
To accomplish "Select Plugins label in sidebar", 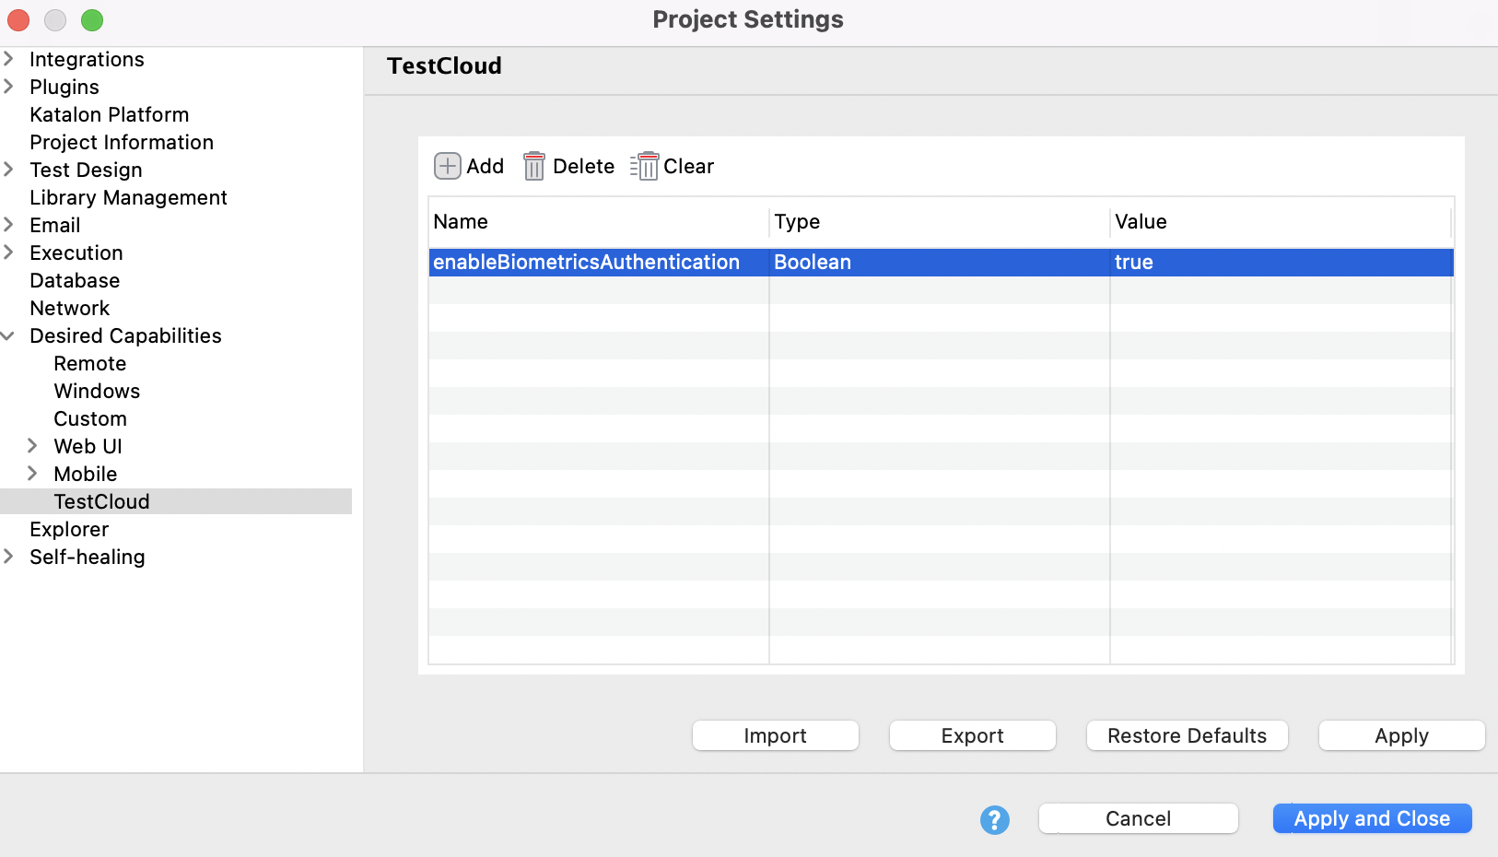I will coord(64,87).
